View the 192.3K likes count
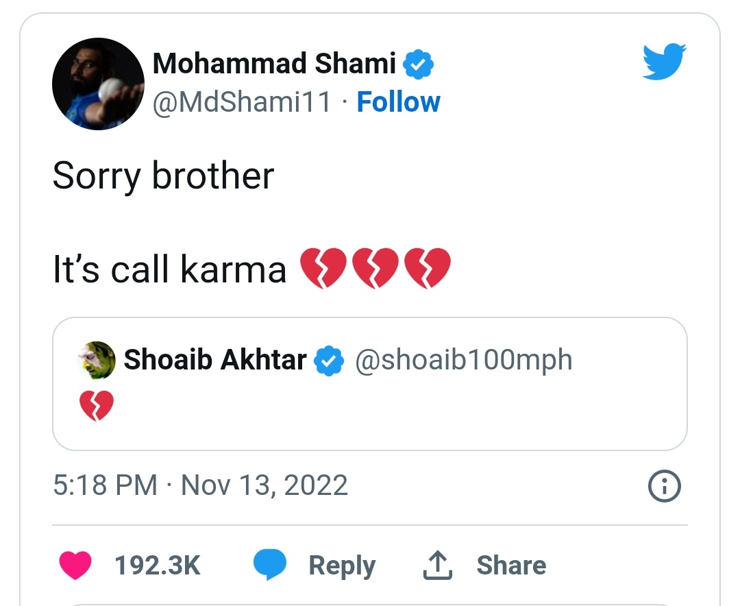Screen dimensions: 740x606 [x=157, y=566]
